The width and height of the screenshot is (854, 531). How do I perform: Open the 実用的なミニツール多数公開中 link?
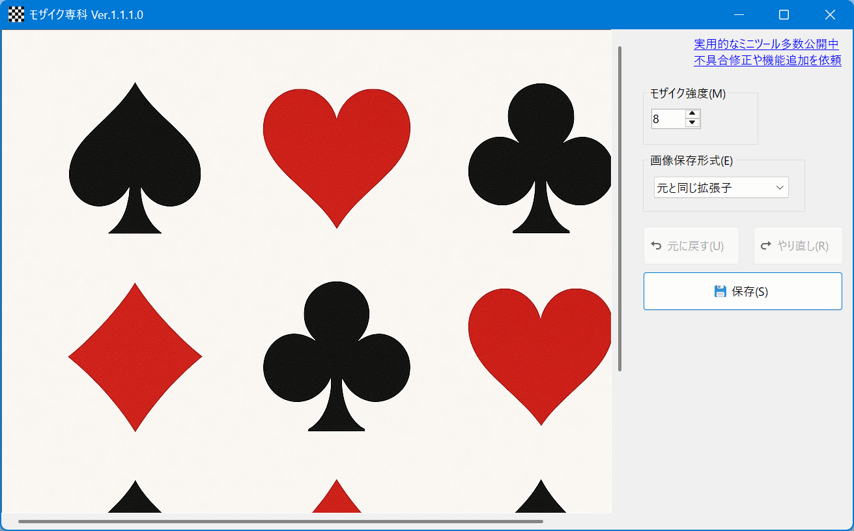point(767,44)
